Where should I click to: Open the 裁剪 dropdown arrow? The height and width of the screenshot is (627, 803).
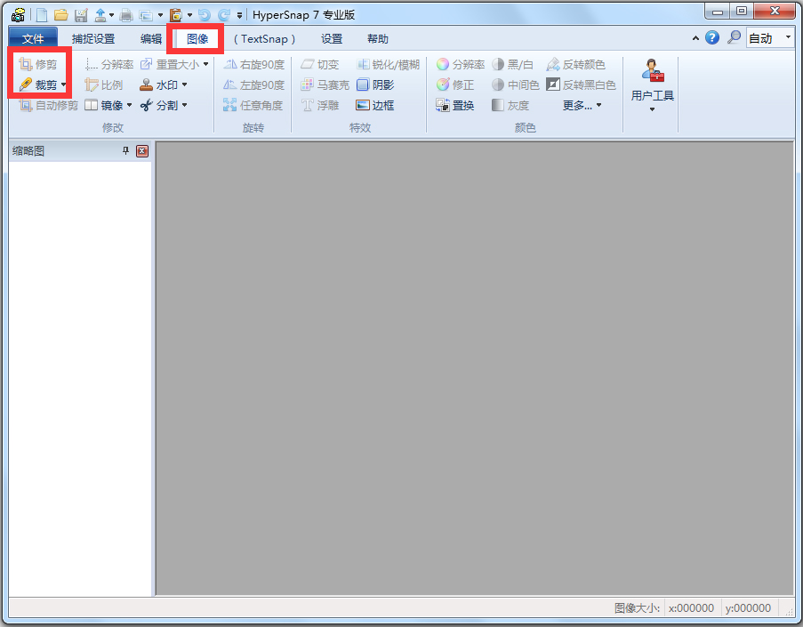(63, 85)
